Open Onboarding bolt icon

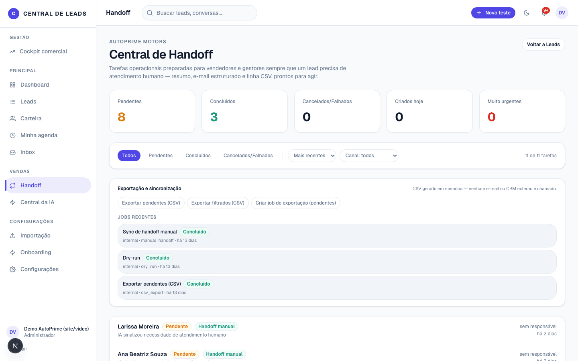coord(13,253)
